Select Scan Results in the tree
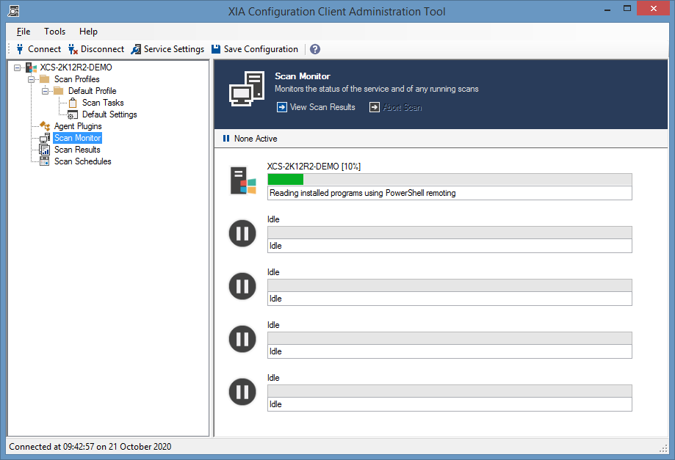 [77, 150]
